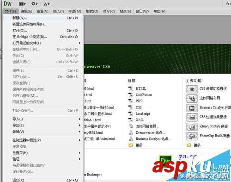Open the 插入(I) menu
This screenshot has width=231, height=182.
click(58, 11)
